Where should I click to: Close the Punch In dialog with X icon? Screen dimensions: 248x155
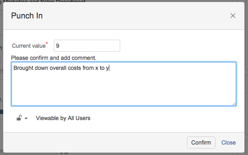tap(233, 16)
